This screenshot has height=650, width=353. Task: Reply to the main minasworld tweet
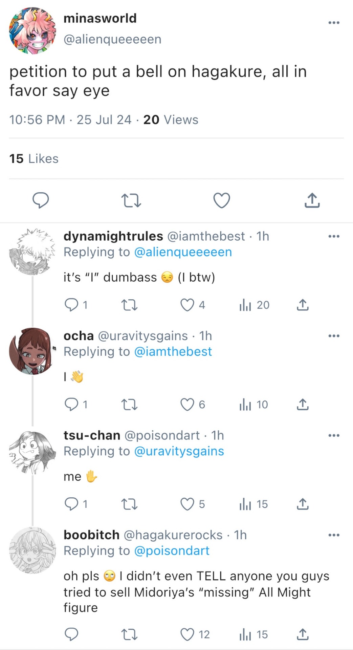41,200
